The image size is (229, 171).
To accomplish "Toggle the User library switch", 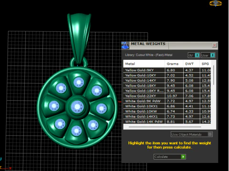I will point(208,55).
